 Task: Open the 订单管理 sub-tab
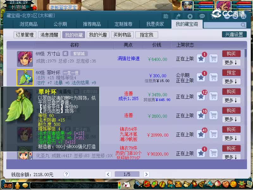[x=25, y=35]
